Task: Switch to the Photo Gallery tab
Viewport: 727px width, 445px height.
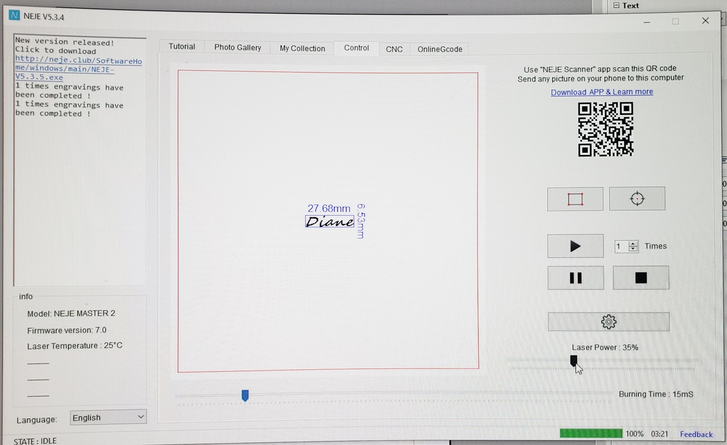Action: [x=237, y=48]
